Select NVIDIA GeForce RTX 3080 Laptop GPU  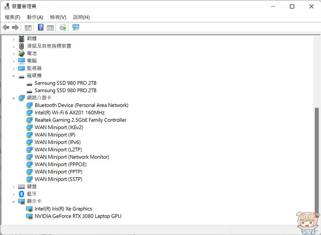coord(78,216)
